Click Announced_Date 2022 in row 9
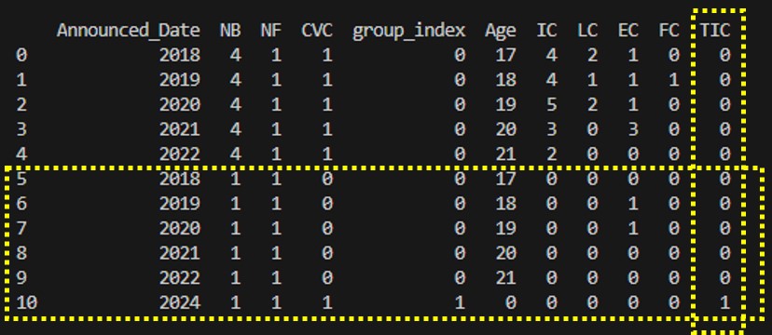 coord(180,278)
